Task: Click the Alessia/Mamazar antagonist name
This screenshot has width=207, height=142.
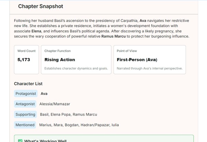Action: click(x=55, y=104)
